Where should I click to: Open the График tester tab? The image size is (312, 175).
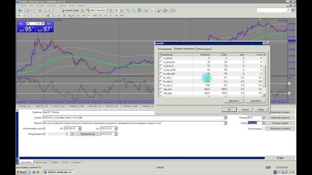tap(55, 162)
